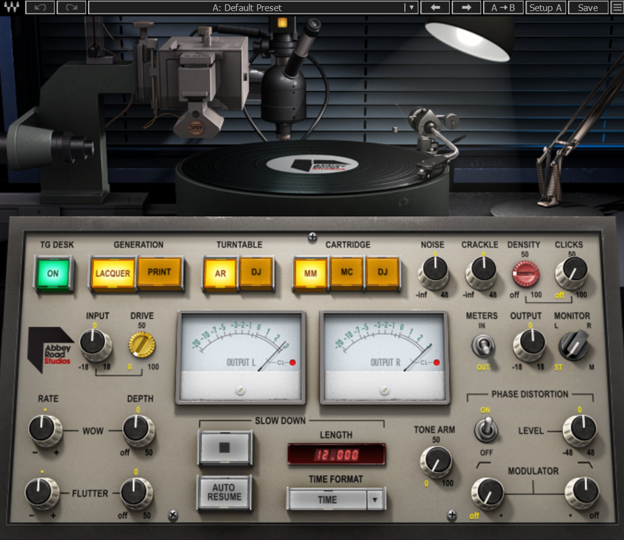Click the plus screw icon near Modulator
This screenshot has height=540, width=624.
pyautogui.click(x=452, y=515)
